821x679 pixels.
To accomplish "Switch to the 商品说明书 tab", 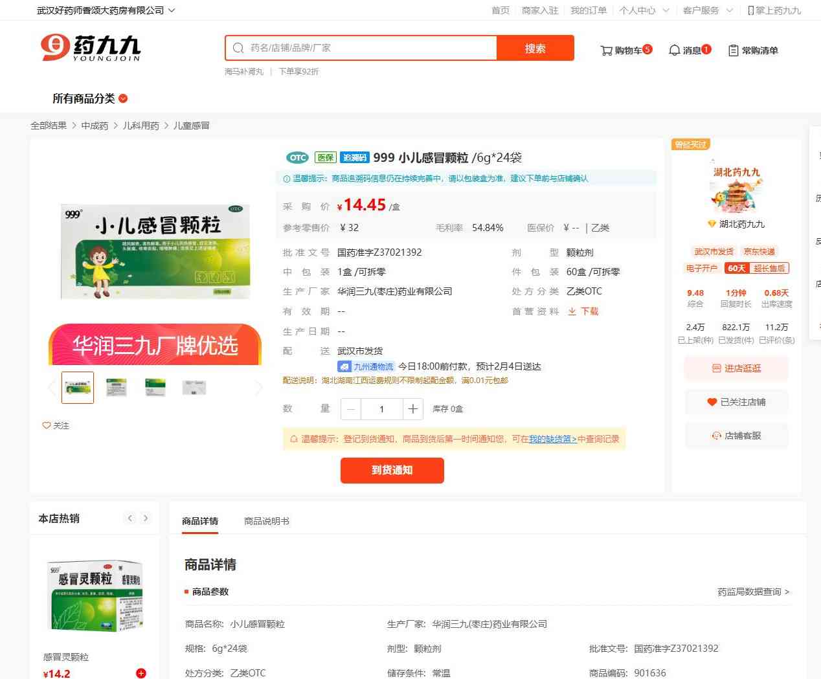I will pyautogui.click(x=266, y=521).
